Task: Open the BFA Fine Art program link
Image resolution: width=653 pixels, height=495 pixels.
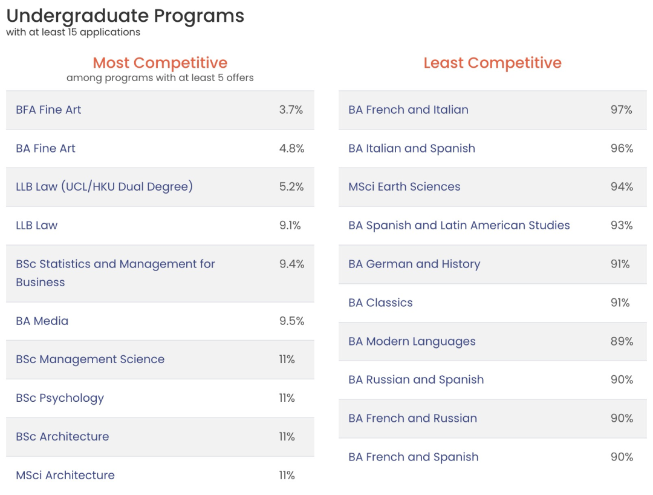Action: [x=48, y=110]
